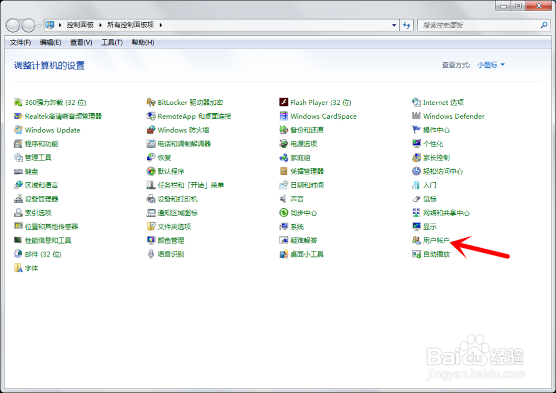This screenshot has height=393, width=556.
Task: Open the 网络和共享中心 link
Action: pos(446,213)
